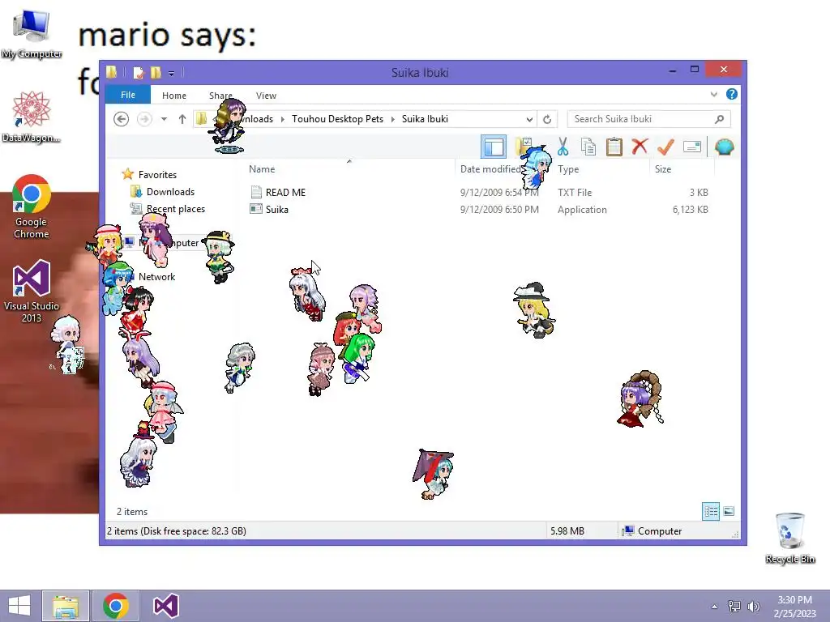Open the Share ribbon tab

pos(220,96)
